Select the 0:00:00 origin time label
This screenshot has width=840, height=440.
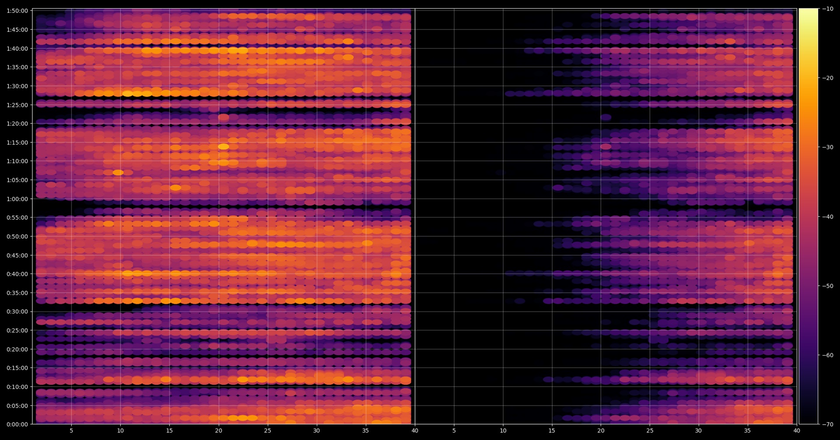coord(17,424)
